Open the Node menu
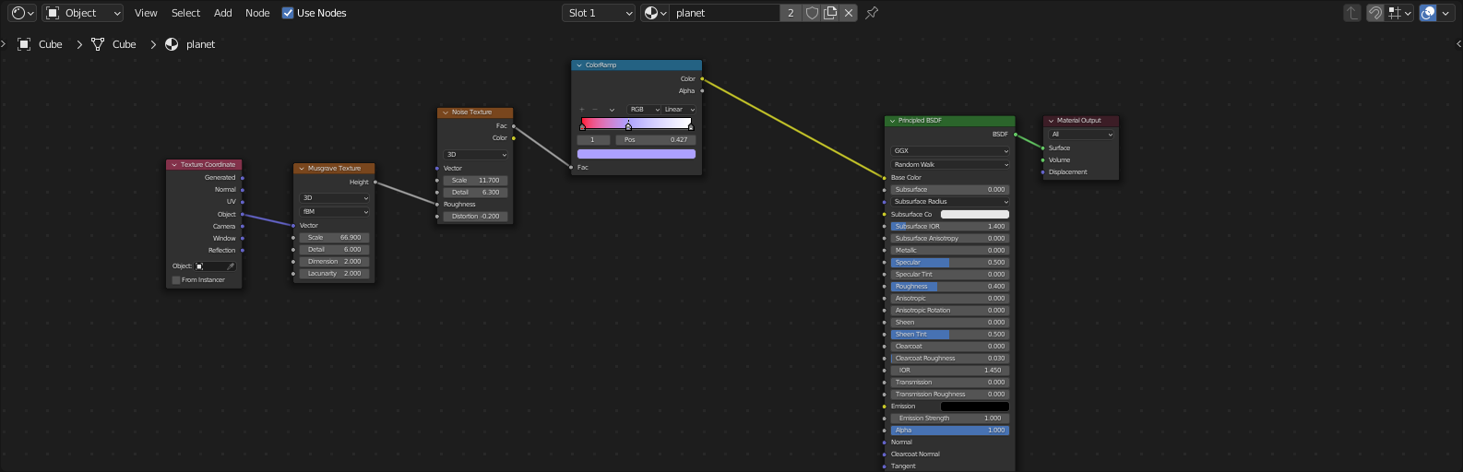The height and width of the screenshot is (472, 1463). (x=257, y=13)
